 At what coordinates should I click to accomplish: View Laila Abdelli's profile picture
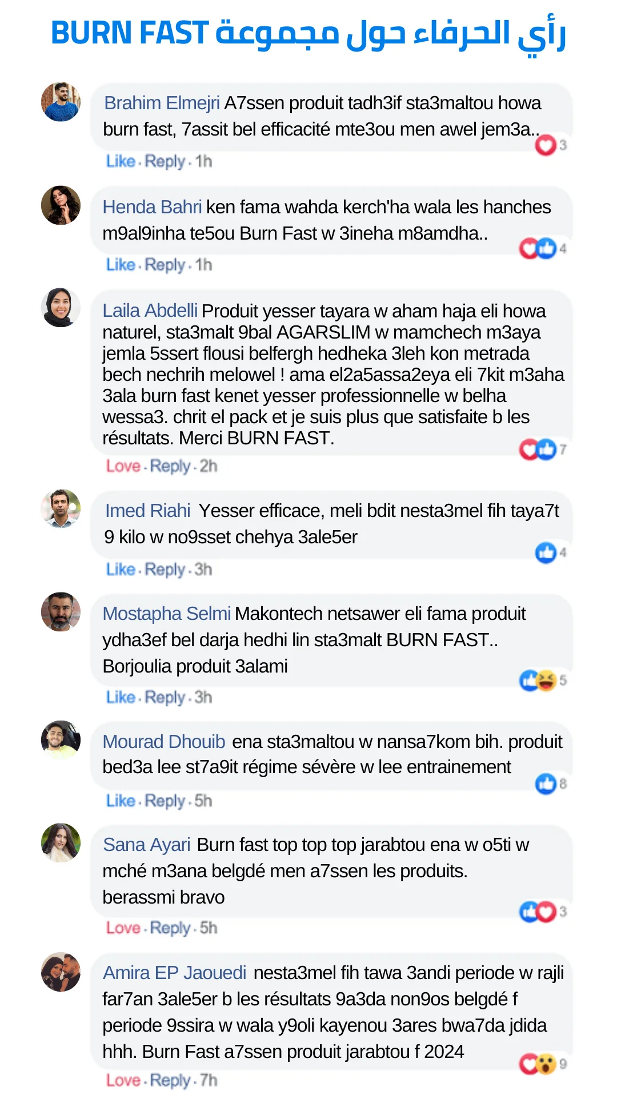(x=61, y=308)
